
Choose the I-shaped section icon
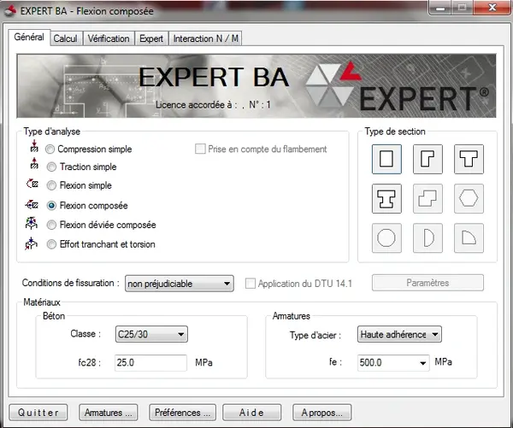386,198
